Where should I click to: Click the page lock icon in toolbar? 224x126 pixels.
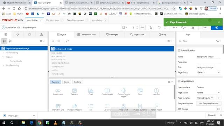pos(151,27)
